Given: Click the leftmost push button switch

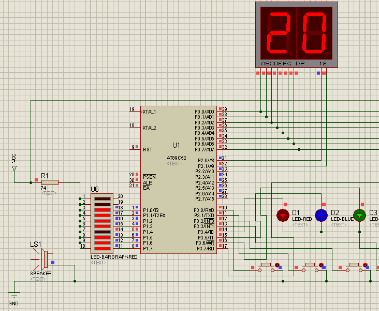Looking at the screenshot, I should coord(266,267).
